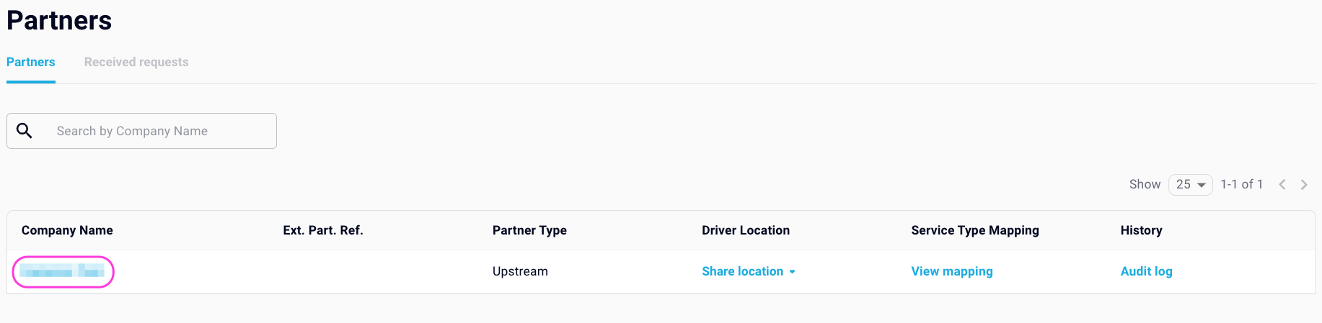Switch to the Received requests tab
Viewport: 1322px width, 323px height.
coord(136,62)
